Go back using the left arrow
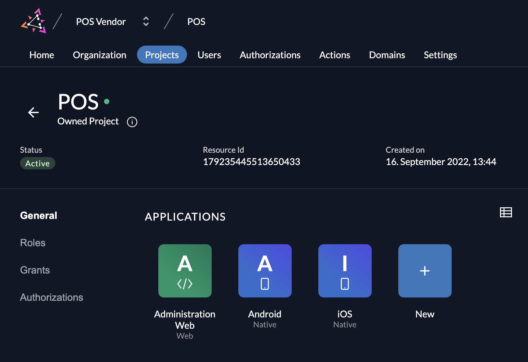Image resolution: width=528 pixels, height=362 pixels. [x=33, y=112]
